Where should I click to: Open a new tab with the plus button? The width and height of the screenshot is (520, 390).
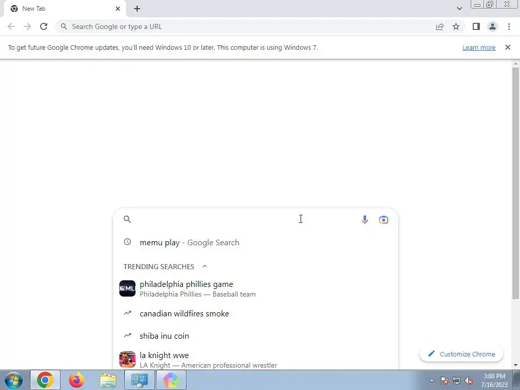(x=137, y=9)
